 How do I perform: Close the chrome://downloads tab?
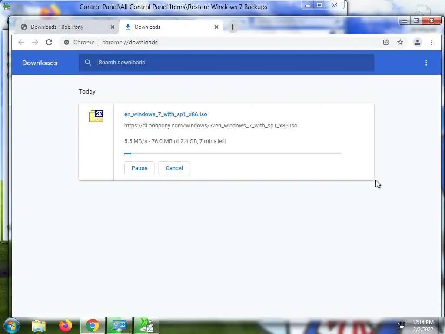[x=216, y=27]
